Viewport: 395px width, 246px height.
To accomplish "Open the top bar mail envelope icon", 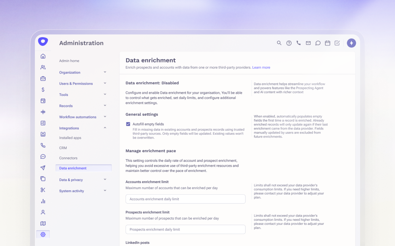I will (308, 43).
